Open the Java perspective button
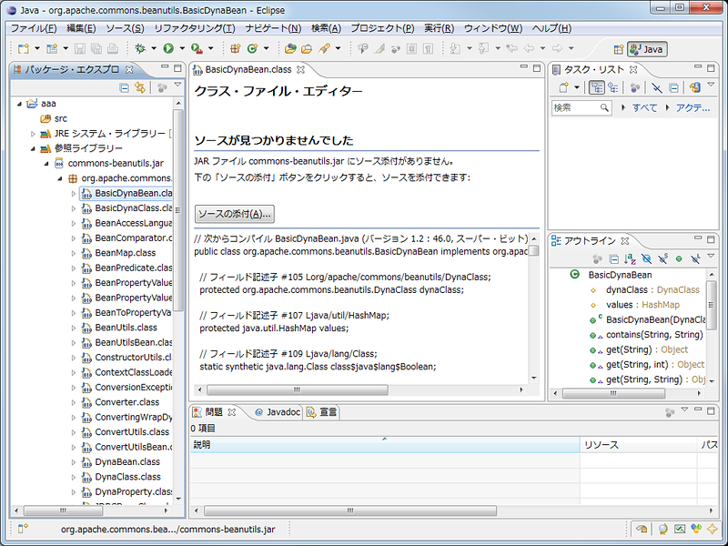 point(646,49)
